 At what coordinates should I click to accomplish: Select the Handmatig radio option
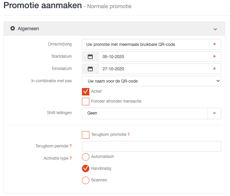pos(86,168)
